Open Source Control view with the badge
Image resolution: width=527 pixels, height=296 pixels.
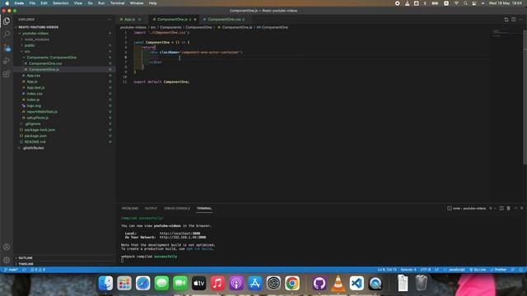[7, 48]
